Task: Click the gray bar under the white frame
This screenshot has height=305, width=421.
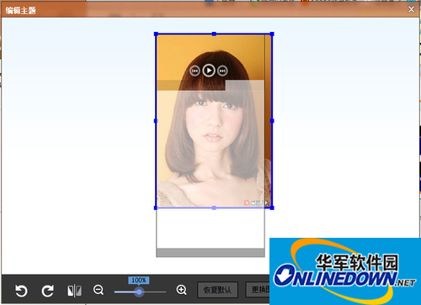Action: tap(210, 252)
